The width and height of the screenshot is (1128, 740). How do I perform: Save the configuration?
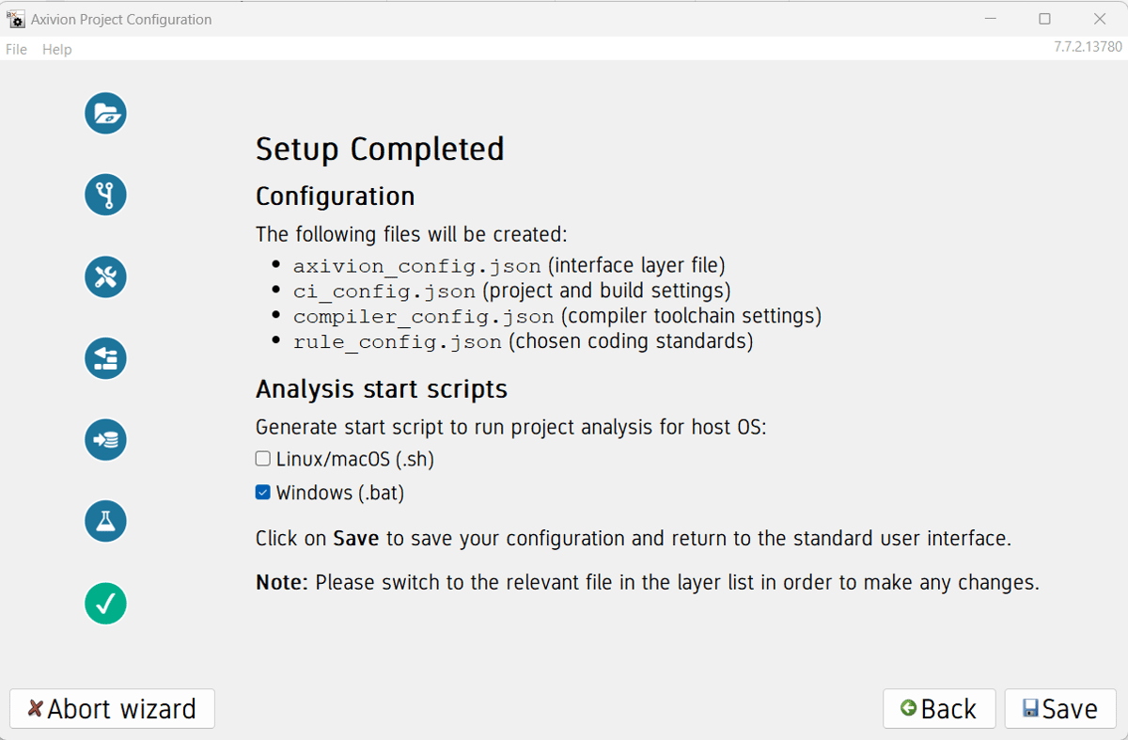tap(1059, 709)
